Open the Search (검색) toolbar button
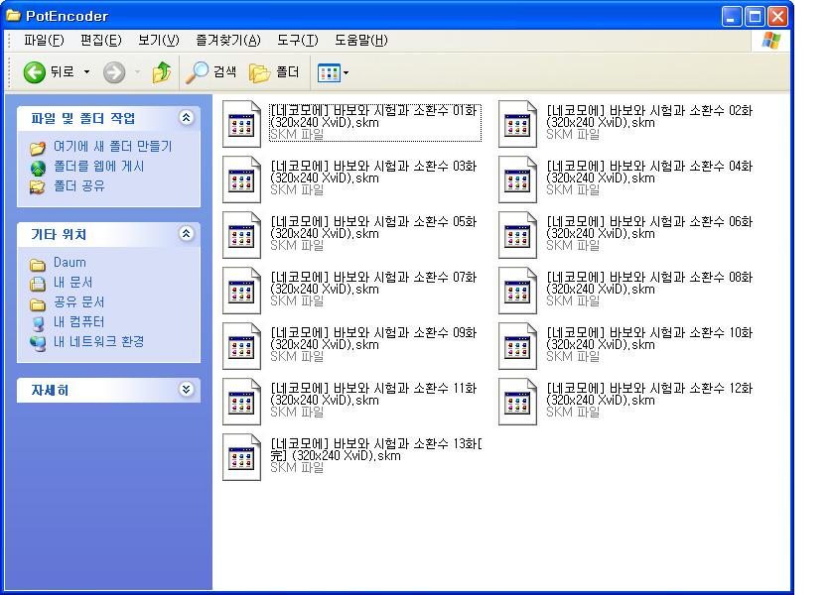This screenshot has height=595, width=834. tap(211, 72)
